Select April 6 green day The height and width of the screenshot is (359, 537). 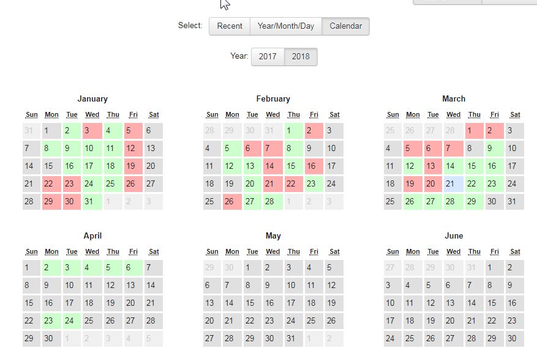(133, 267)
